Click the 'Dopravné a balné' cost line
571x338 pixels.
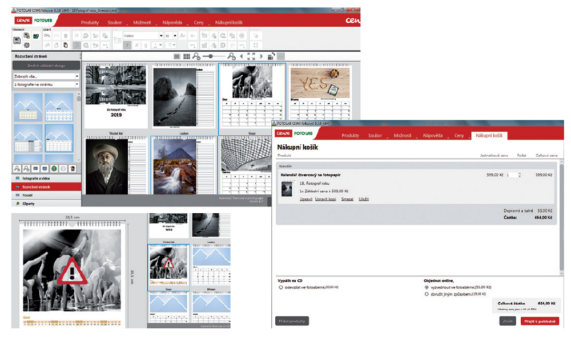(528, 211)
